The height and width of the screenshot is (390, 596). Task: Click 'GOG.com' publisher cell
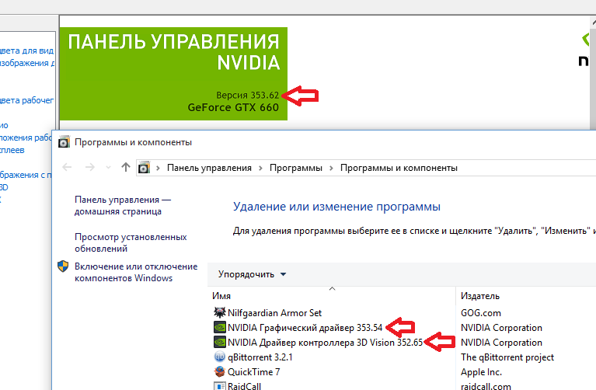coord(481,313)
